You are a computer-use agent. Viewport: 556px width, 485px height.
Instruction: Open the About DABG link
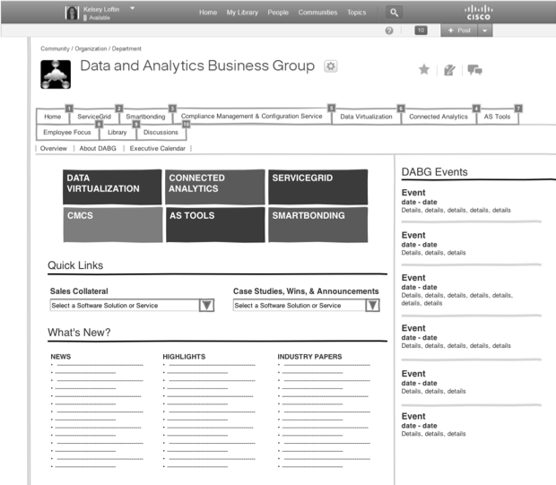click(x=98, y=149)
